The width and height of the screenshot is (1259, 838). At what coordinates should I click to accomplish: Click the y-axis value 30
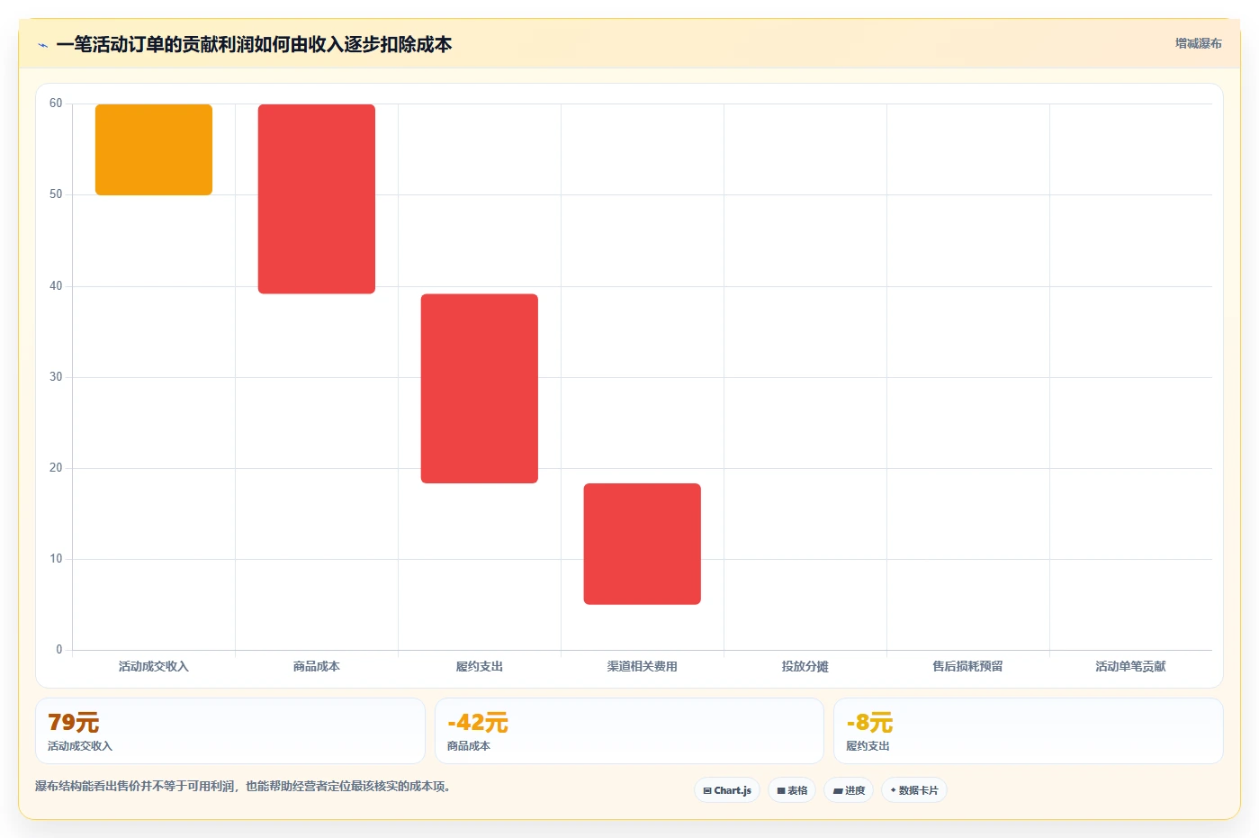click(56, 377)
